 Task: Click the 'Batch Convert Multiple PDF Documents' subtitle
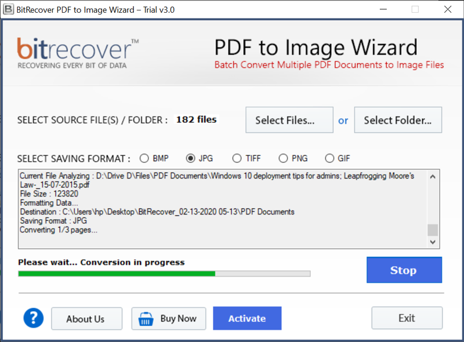(329, 65)
